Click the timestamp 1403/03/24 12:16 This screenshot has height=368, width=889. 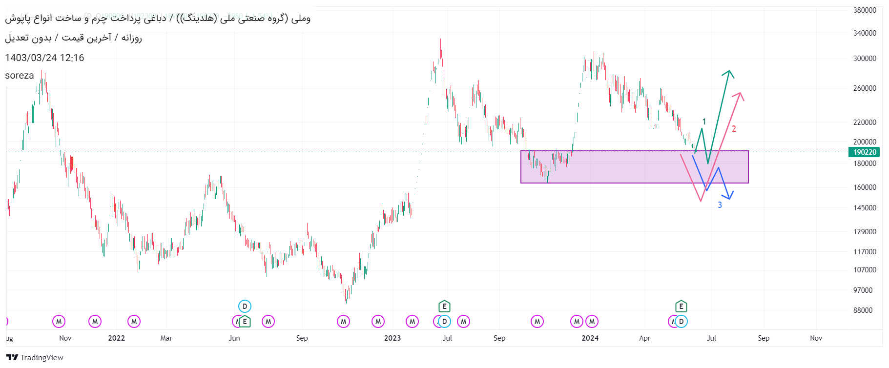click(44, 58)
